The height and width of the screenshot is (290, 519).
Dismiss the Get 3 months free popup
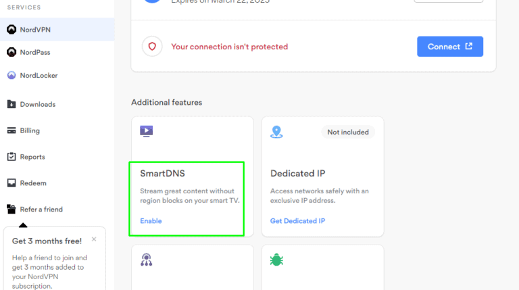[x=94, y=239]
